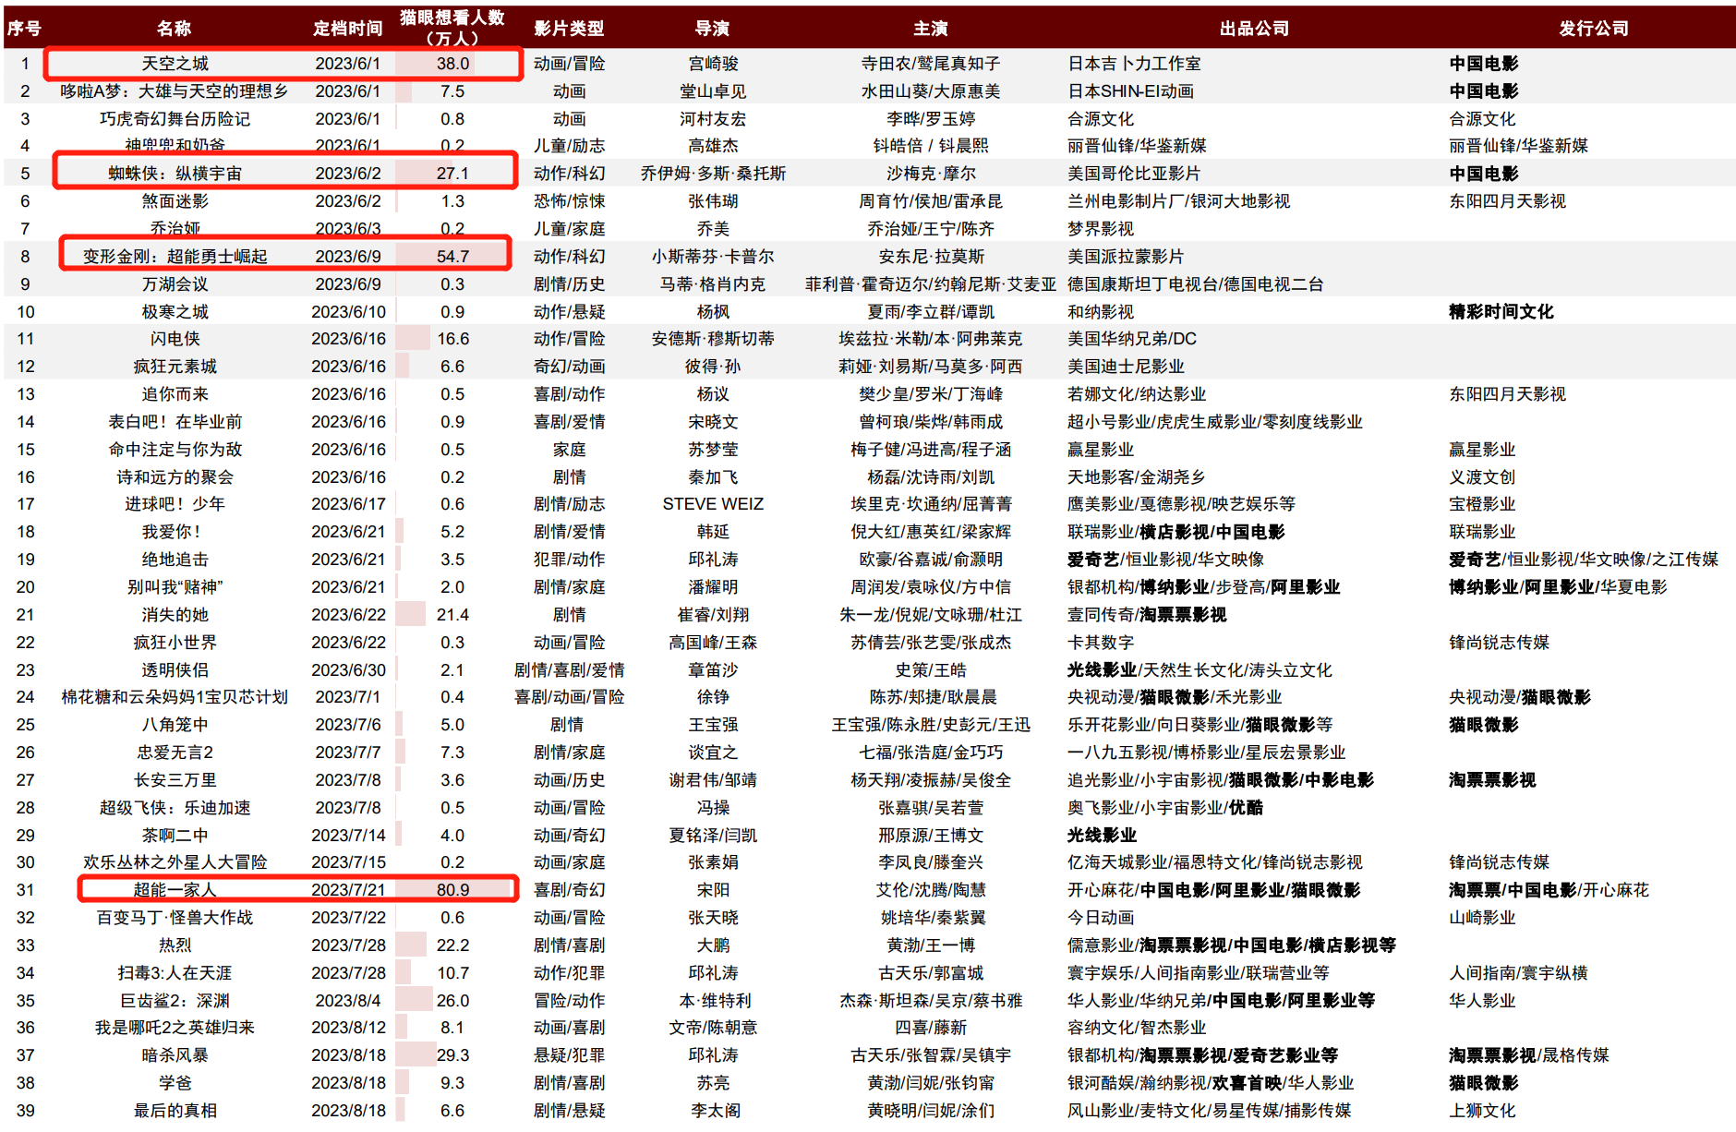The height and width of the screenshot is (1132, 1736).
Task: Click the 发行公司 column header
Action: click(x=1594, y=29)
